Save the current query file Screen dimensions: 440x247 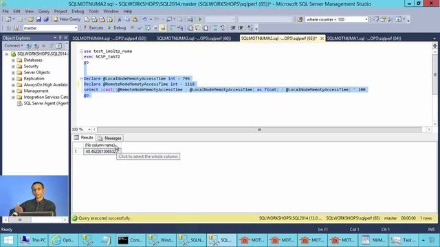(38, 19)
